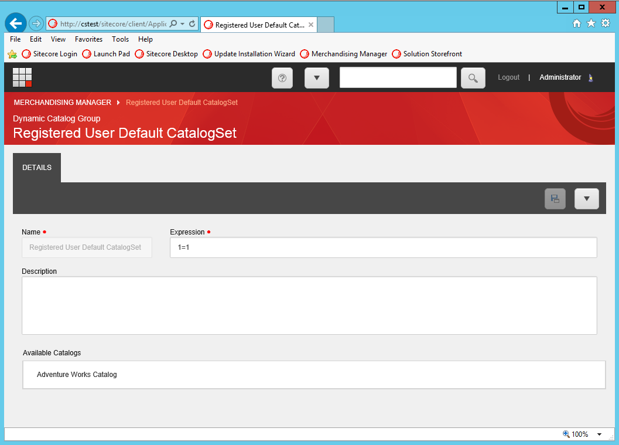The width and height of the screenshot is (619, 445).
Task: Select Adventure Works Catalog item
Action: pyautogui.click(x=77, y=375)
